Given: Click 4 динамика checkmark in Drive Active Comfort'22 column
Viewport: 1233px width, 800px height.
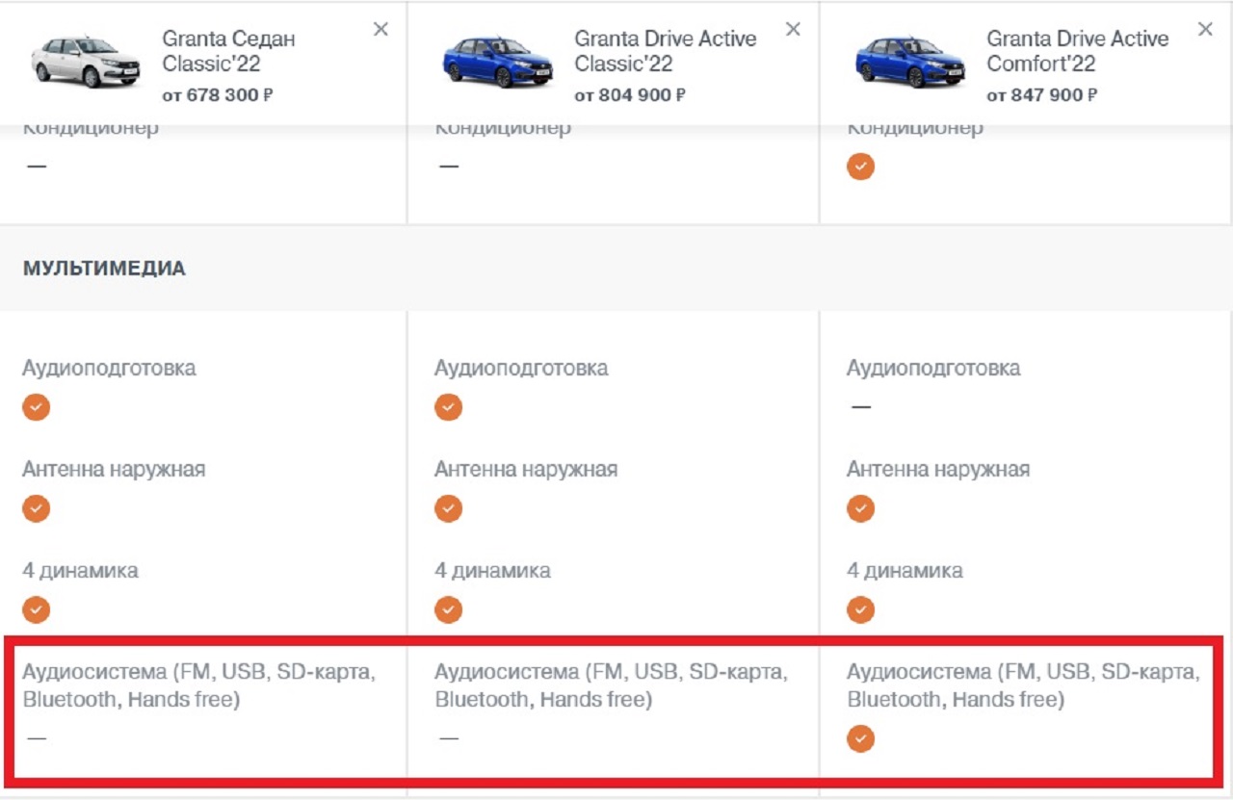Looking at the screenshot, I should (x=860, y=609).
